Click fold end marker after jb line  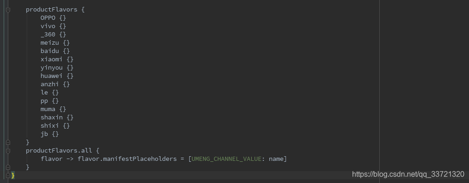(8, 142)
